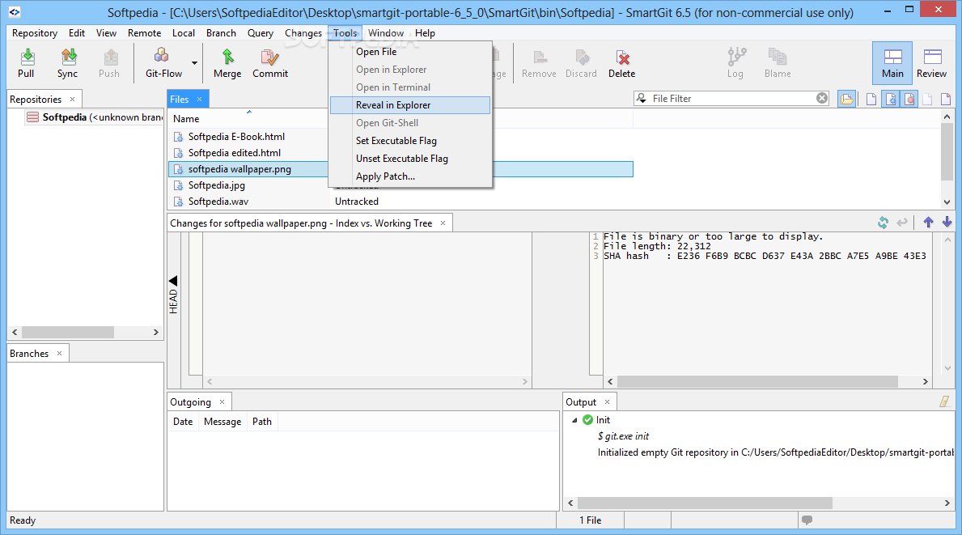Open the Remote menu

point(144,33)
